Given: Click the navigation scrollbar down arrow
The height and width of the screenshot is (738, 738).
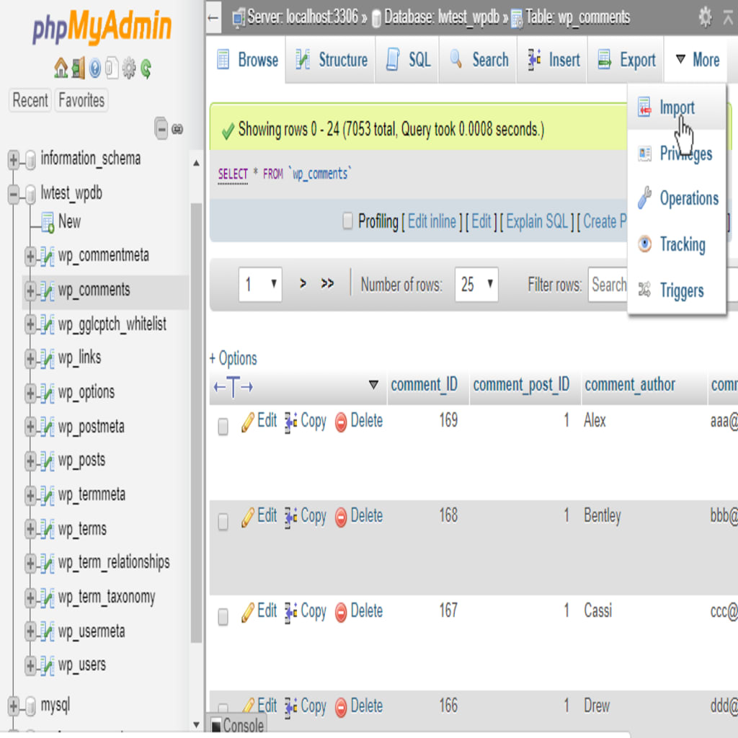Looking at the screenshot, I should [x=196, y=725].
